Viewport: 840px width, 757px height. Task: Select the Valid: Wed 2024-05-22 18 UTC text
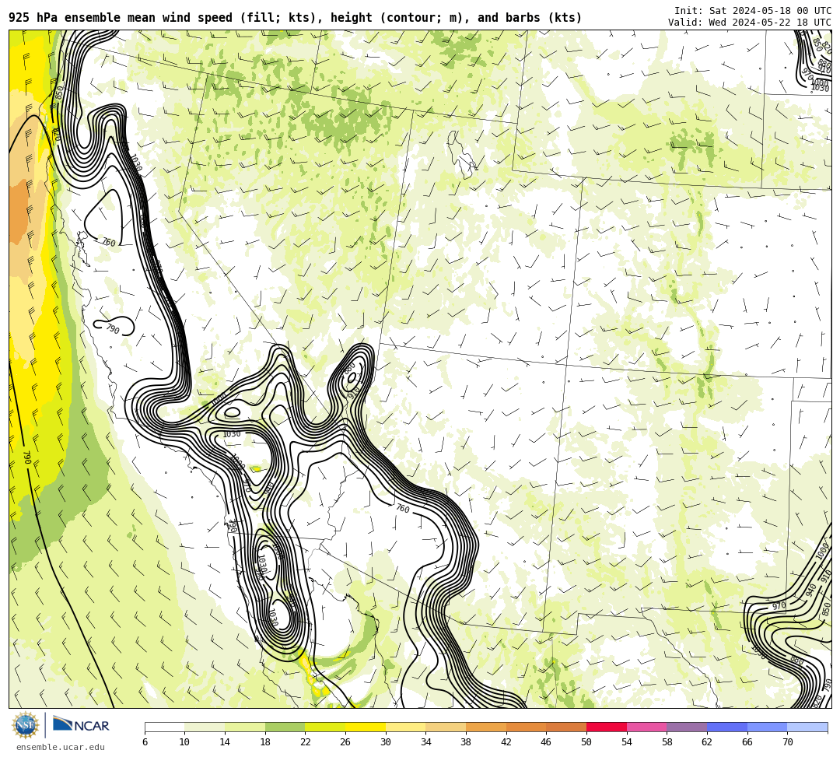750,23
